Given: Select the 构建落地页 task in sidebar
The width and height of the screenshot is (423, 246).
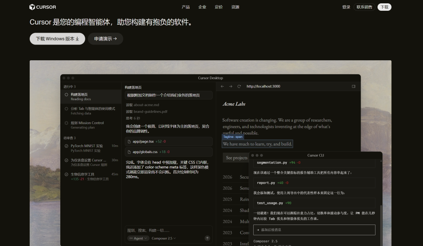Looking at the screenshot, I should point(91,97).
